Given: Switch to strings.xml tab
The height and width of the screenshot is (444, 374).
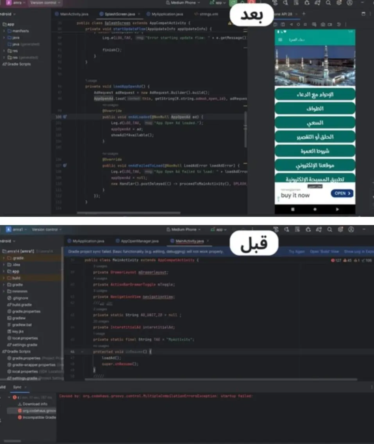Looking at the screenshot, I should click(x=206, y=14).
